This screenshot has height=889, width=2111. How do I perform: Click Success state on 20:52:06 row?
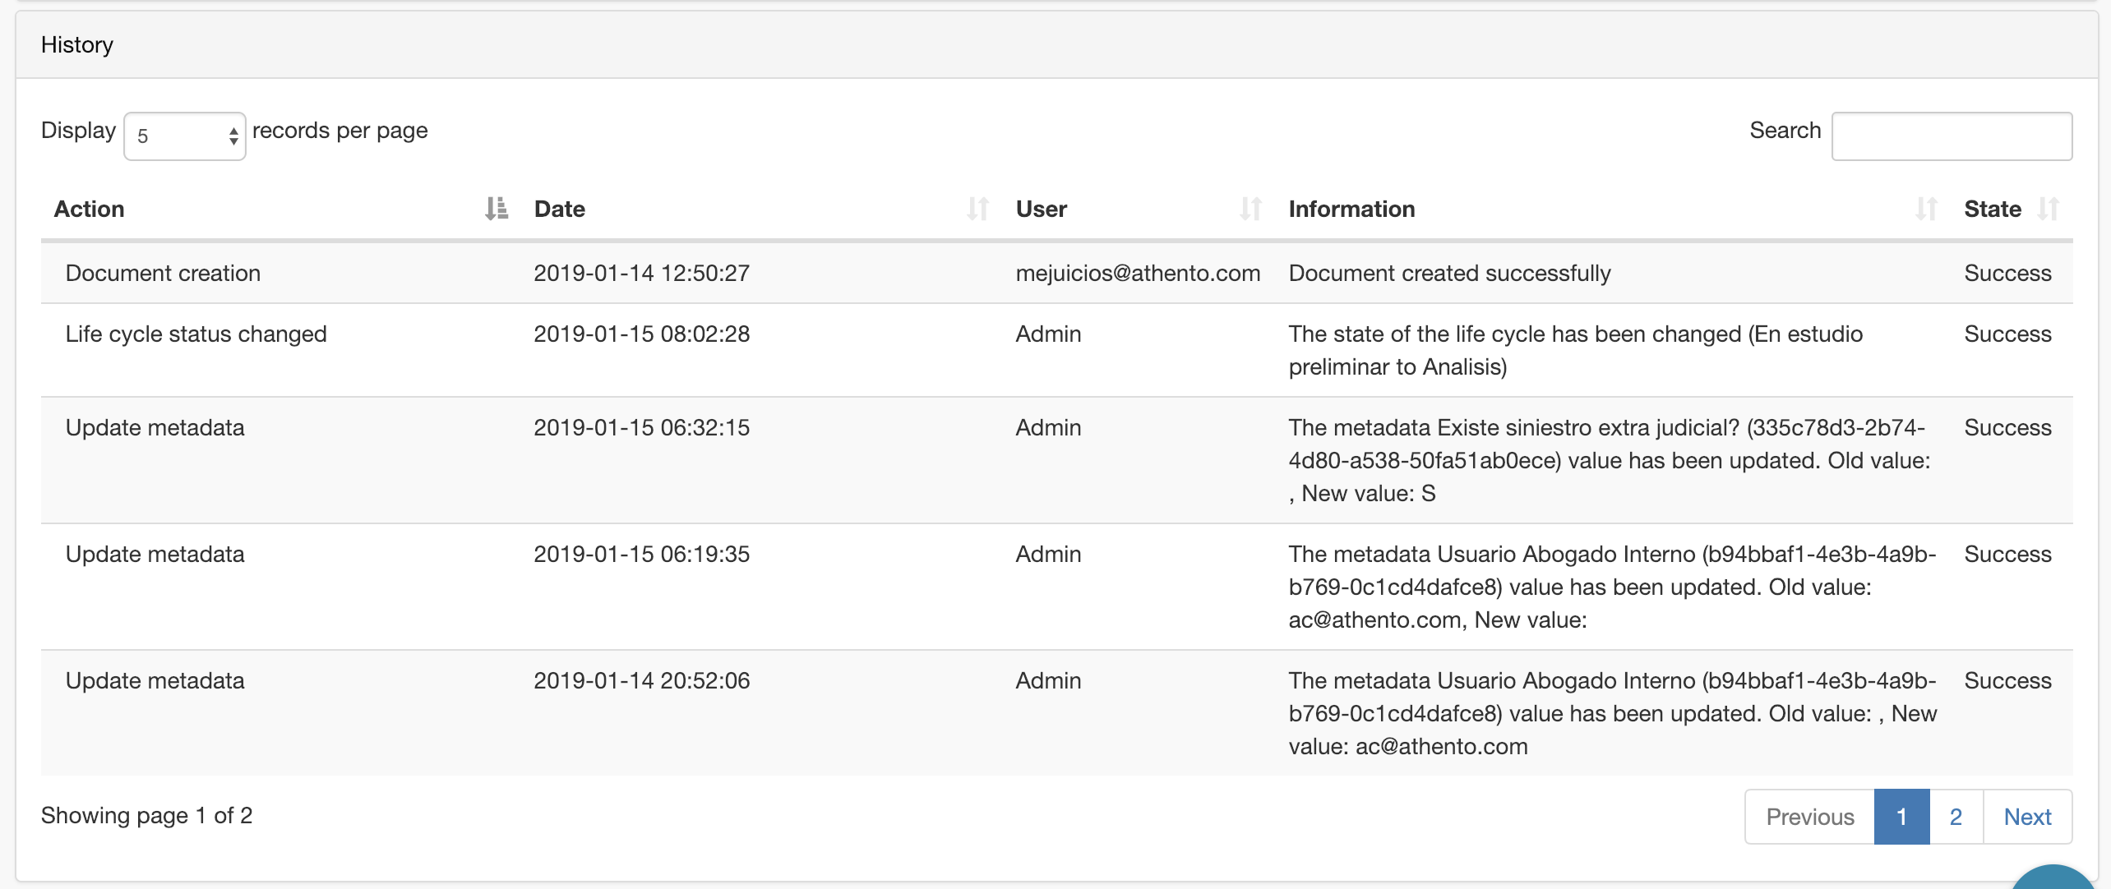click(x=2007, y=680)
